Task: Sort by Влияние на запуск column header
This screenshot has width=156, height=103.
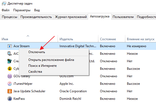Action: coord(141,39)
